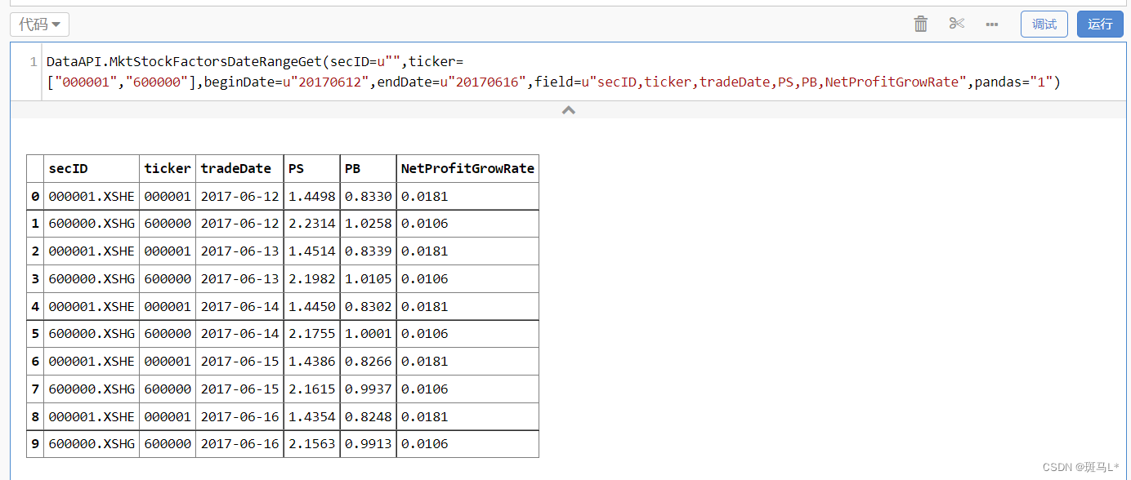1131x480 pixels.
Task: Click ticker cell in row index 7
Action: 168,389
